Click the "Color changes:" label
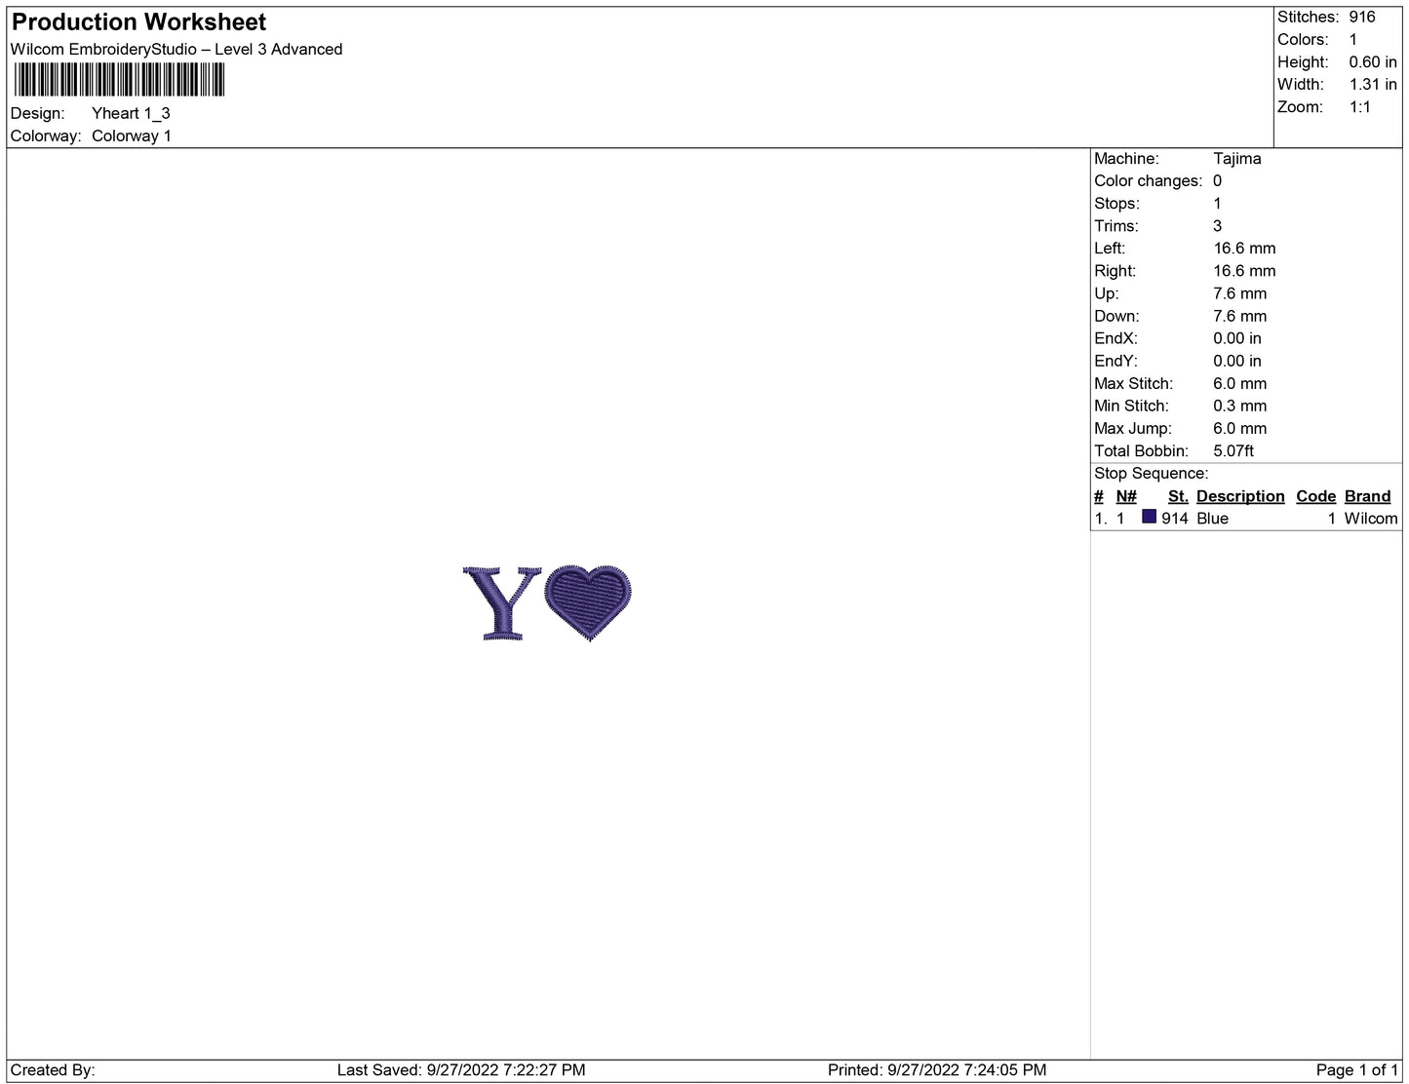The width and height of the screenshot is (1409, 1084). 1149,180
